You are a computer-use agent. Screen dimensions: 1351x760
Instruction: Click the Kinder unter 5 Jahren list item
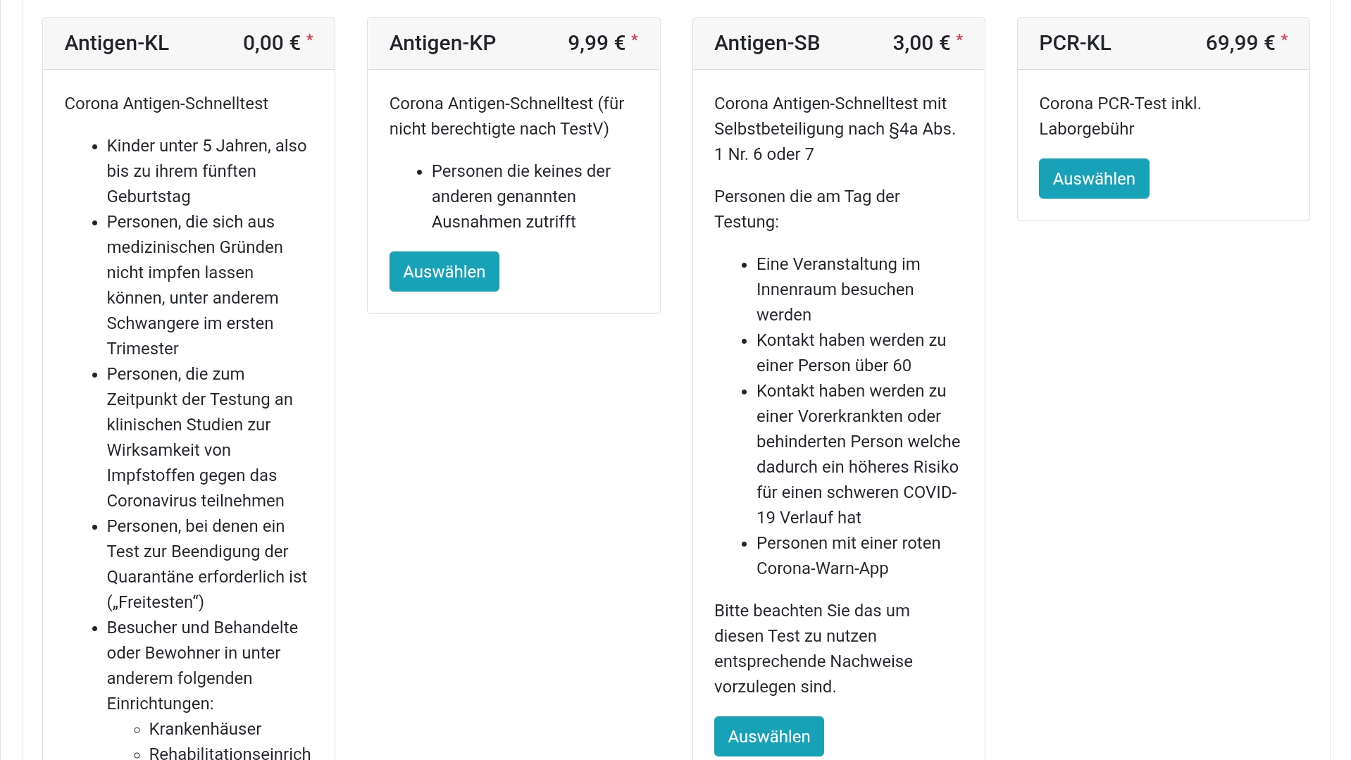[206, 171]
